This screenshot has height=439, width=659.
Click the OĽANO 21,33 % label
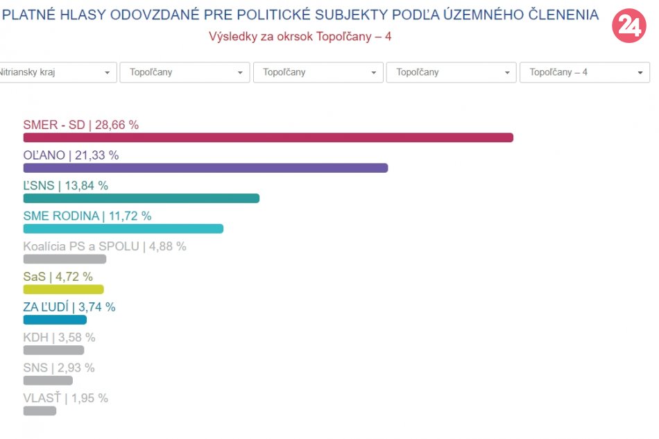pos(71,155)
